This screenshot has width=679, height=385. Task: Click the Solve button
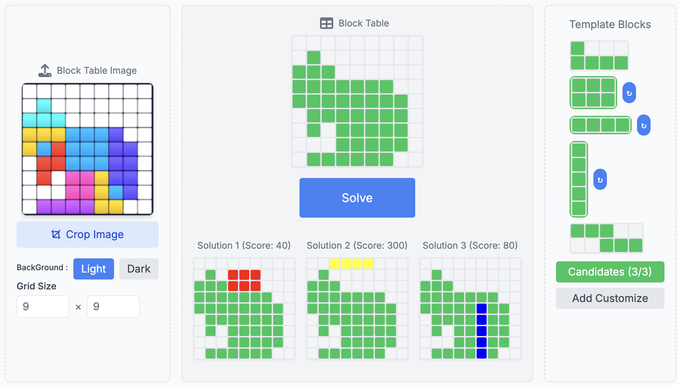click(x=357, y=198)
